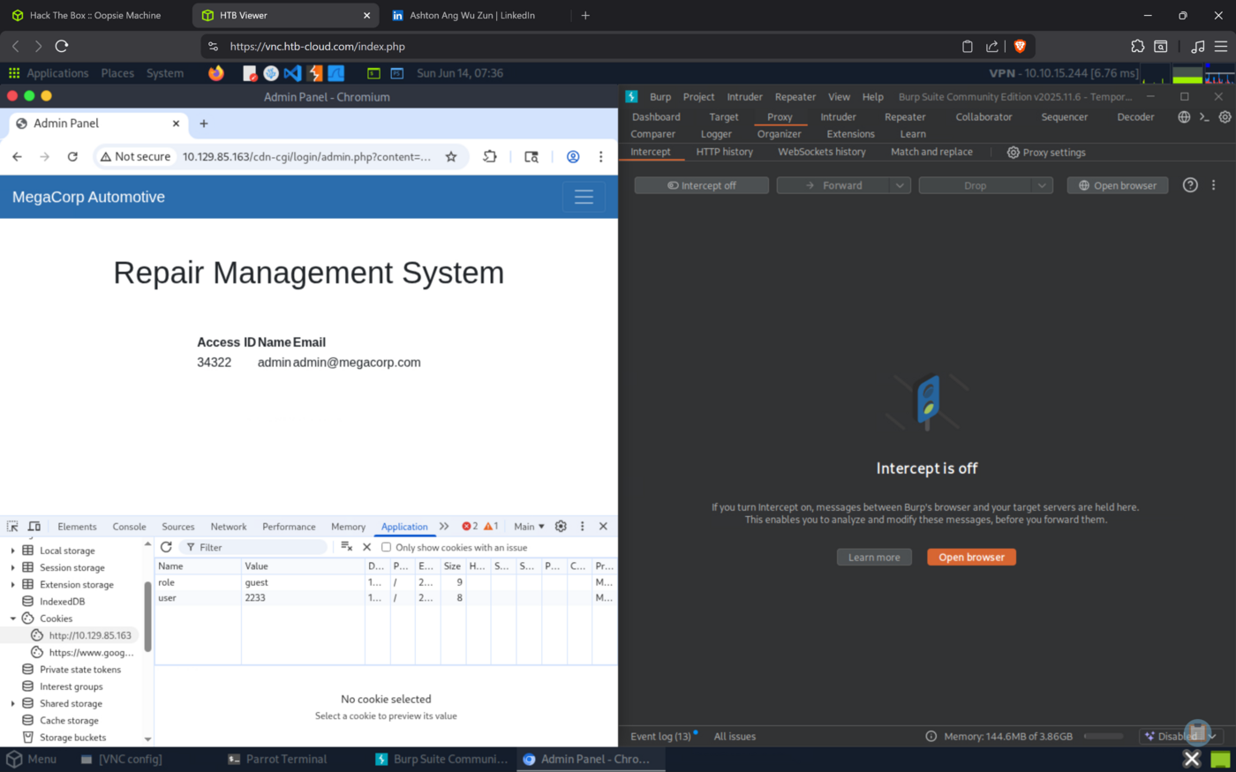Click the cookie Filter input field

(x=253, y=547)
